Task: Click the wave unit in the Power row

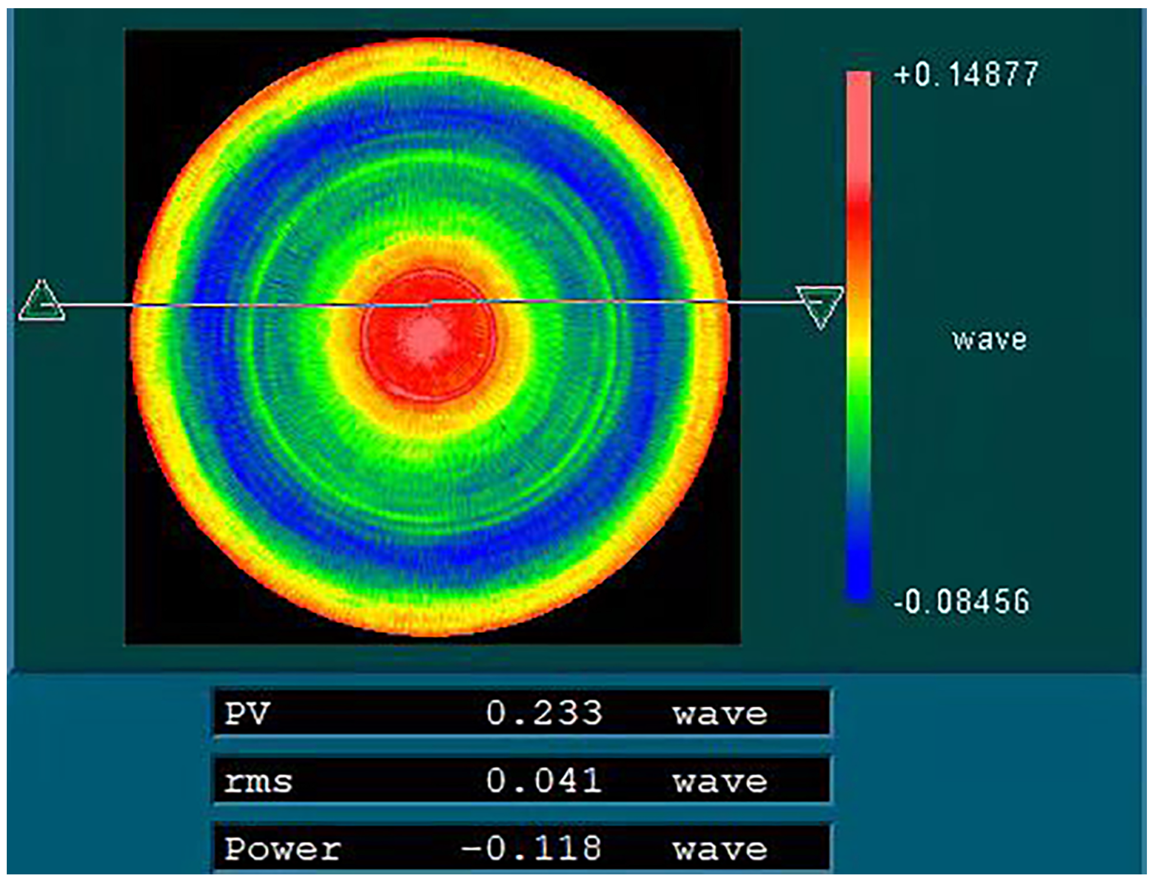Action: tap(720, 850)
